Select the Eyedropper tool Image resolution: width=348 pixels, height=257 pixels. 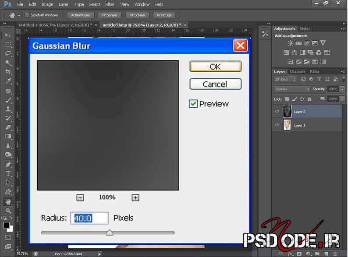click(x=8, y=81)
